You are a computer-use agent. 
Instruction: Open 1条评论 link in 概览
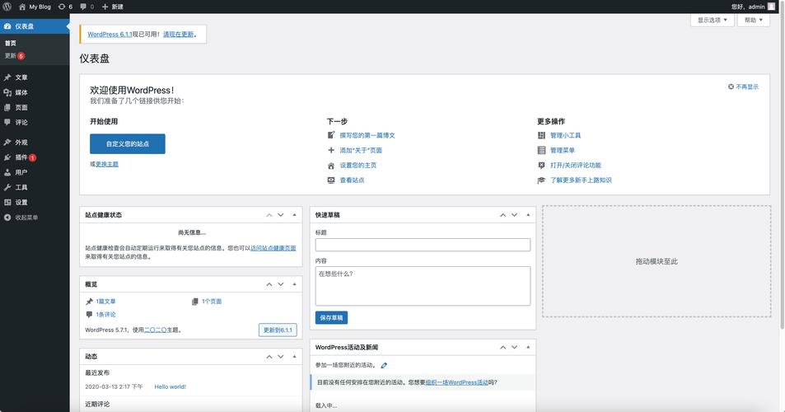click(105, 315)
